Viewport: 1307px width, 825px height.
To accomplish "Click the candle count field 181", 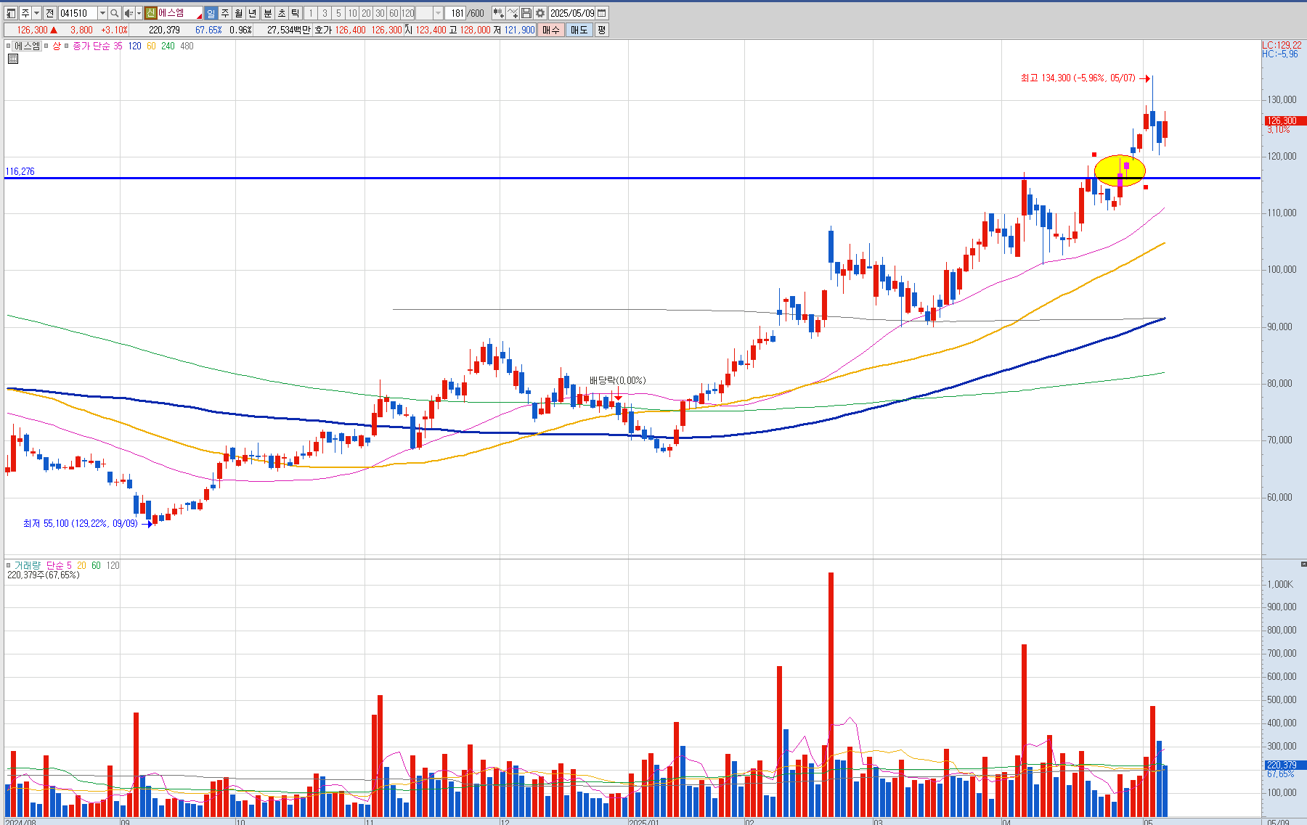I will (x=456, y=13).
